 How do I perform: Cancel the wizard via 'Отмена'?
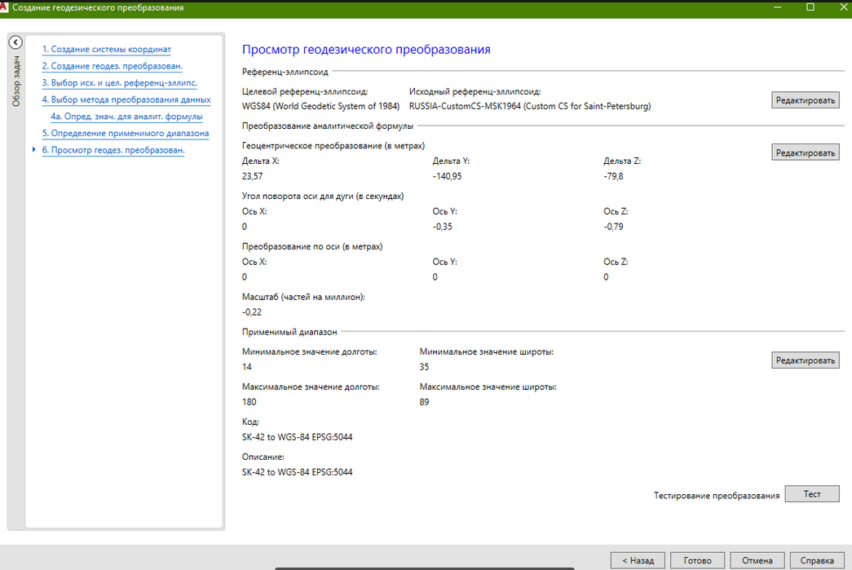[757, 560]
